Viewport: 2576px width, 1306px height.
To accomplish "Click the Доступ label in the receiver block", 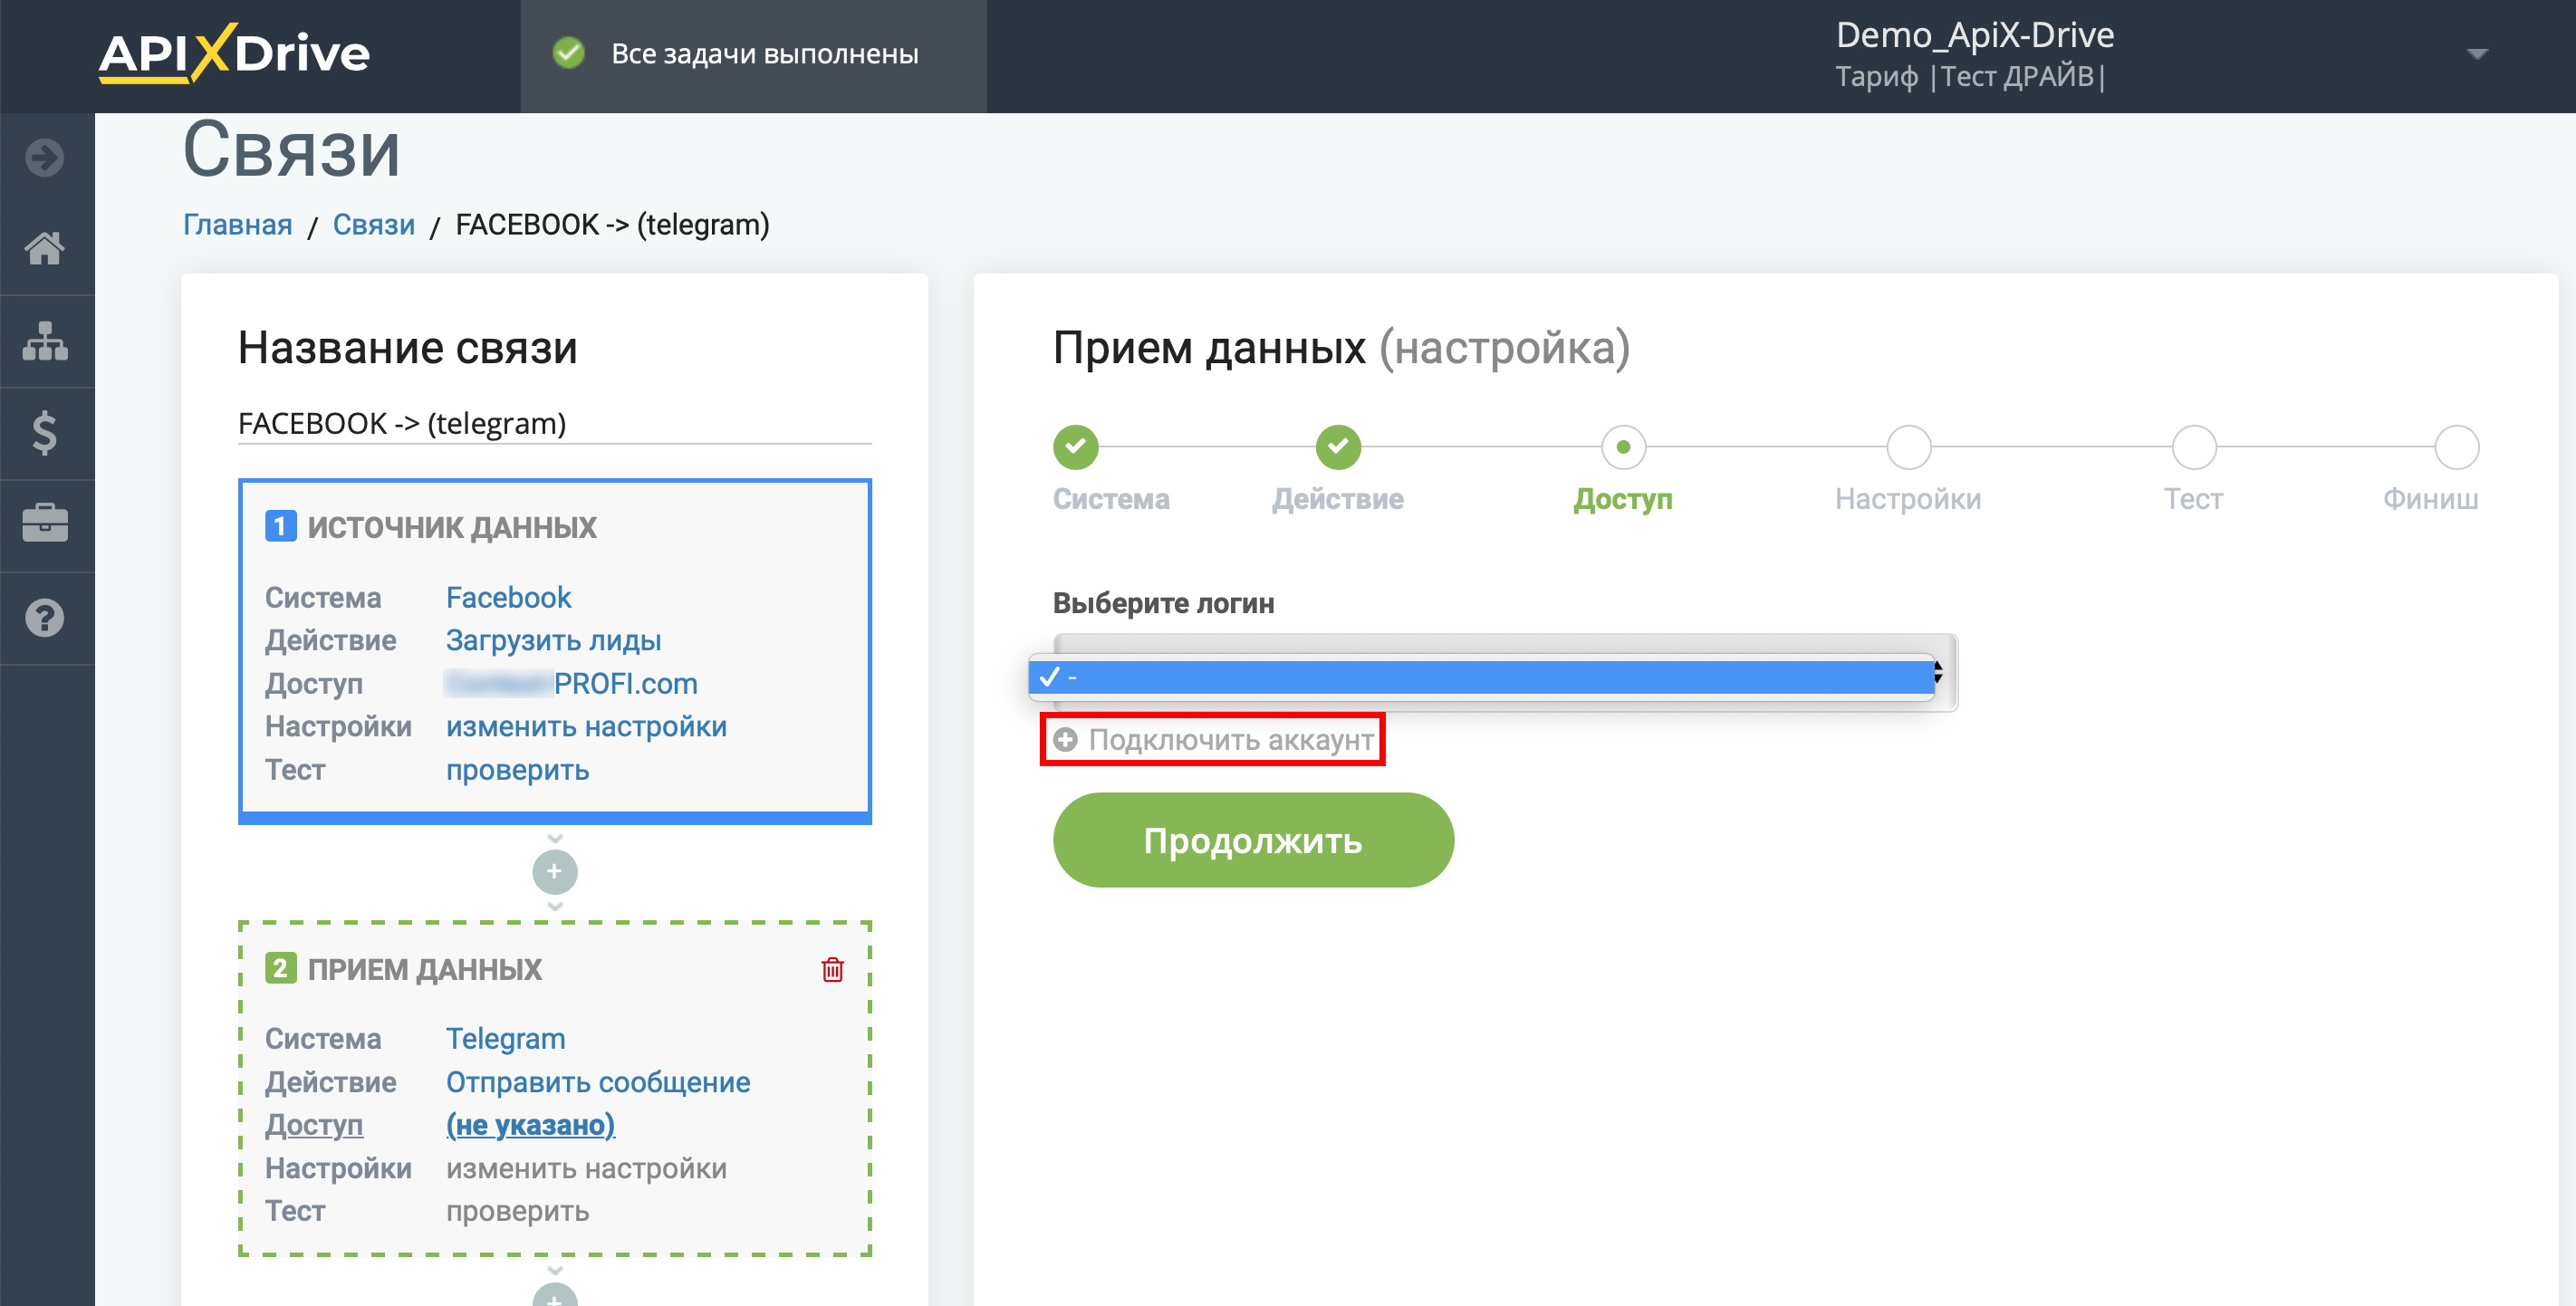I will pyautogui.click(x=313, y=1125).
